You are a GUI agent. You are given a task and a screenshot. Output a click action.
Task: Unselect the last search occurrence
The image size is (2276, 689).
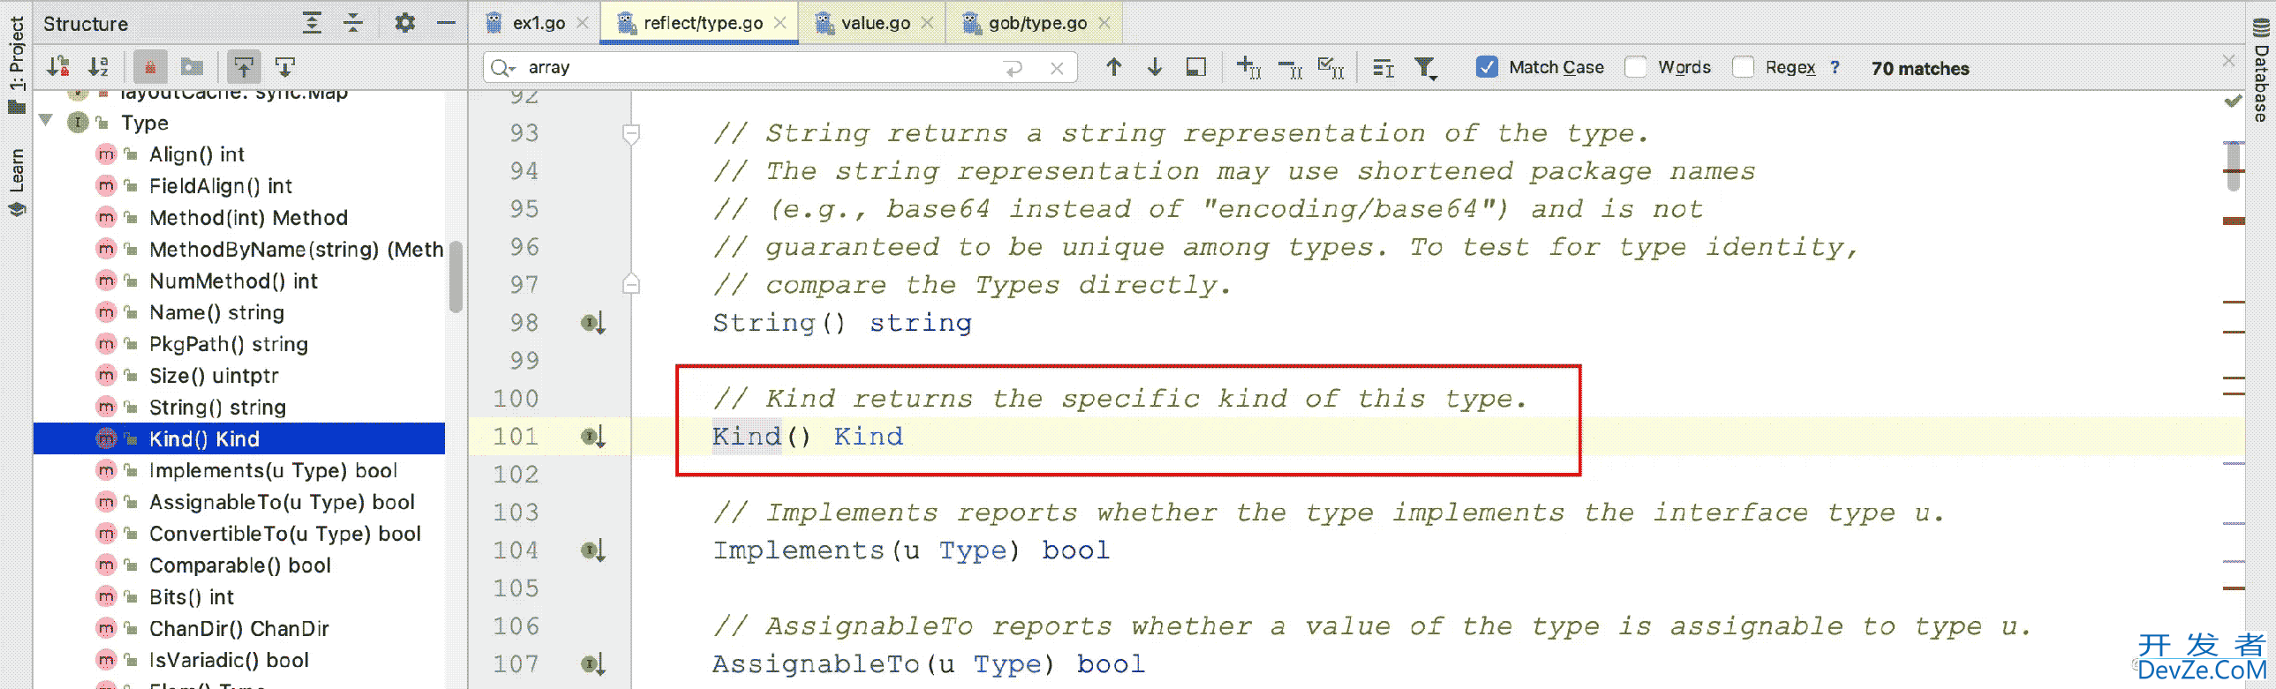coord(1290,68)
